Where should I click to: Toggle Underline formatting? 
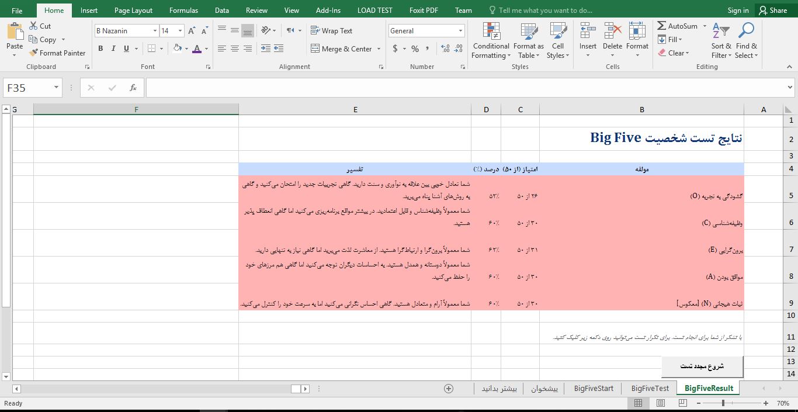(x=126, y=49)
